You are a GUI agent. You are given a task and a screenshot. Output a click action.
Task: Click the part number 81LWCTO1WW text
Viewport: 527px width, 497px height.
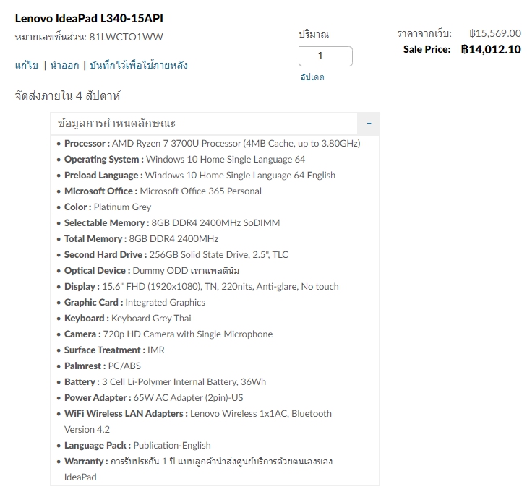pyautogui.click(x=126, y=37)
